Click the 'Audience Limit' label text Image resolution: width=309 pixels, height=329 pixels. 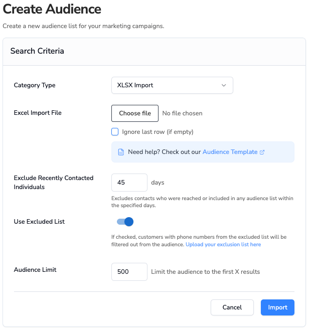click(35, 270)
